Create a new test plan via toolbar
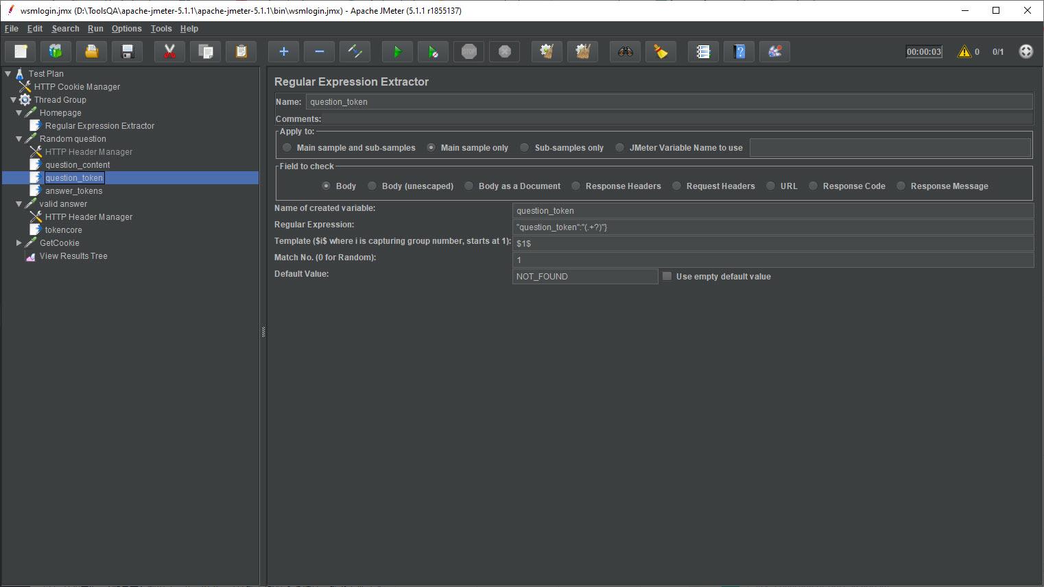 [x=21, y=51]
